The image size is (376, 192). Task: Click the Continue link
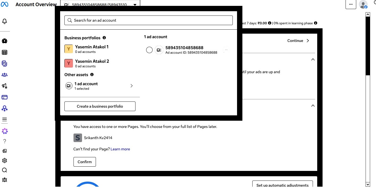(x=295, y=41)
